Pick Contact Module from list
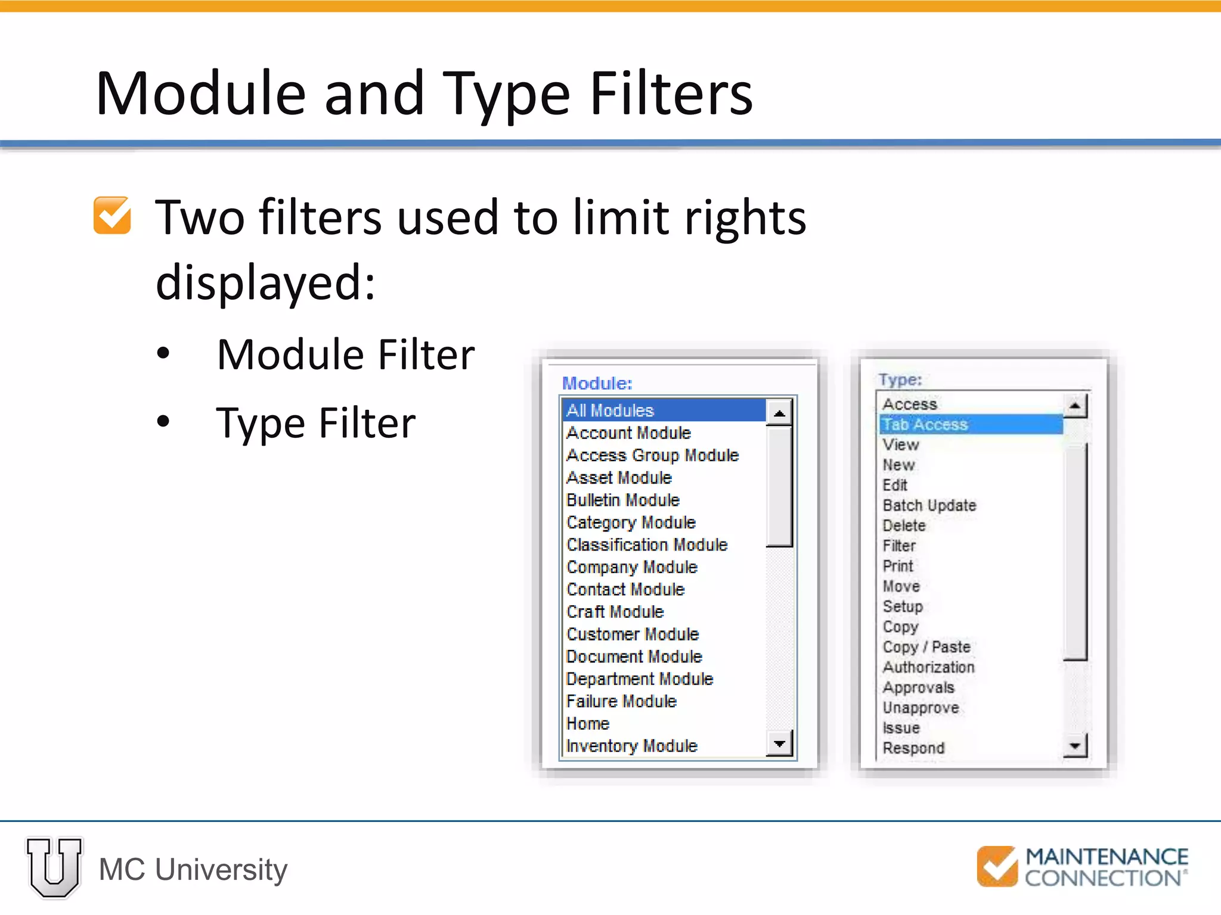Screen dimensions: 1221x915 coord(664,590)
